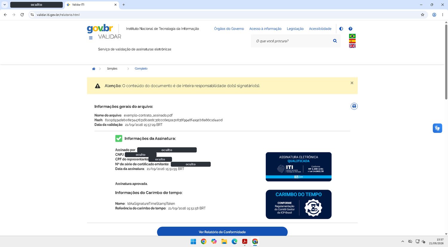Open Órgãos do Governo

click(229, 29)
